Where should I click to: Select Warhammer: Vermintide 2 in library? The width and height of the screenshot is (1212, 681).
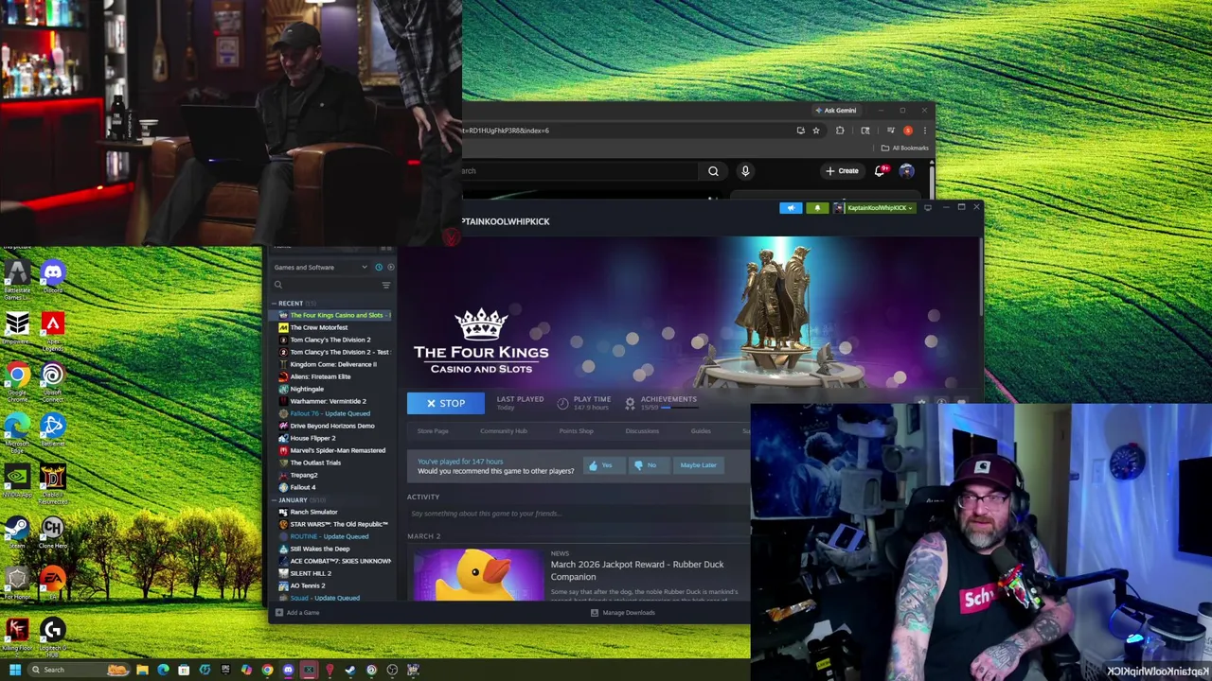coord(328,401)
